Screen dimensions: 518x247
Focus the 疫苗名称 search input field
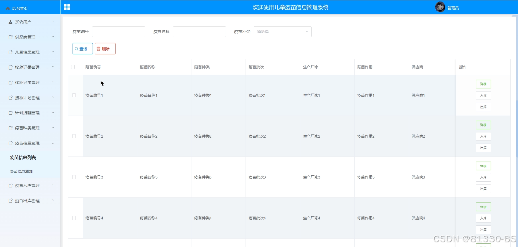(x=200, y=31)
